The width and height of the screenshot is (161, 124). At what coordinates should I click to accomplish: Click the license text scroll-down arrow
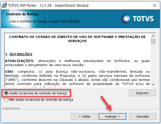click(153, 84)
